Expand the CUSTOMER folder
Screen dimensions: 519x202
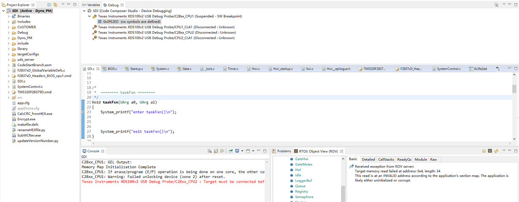click(x=9, y=27)
